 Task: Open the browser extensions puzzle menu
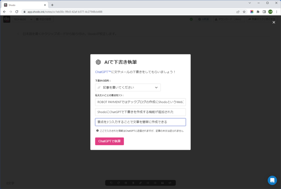coord(258,12)
